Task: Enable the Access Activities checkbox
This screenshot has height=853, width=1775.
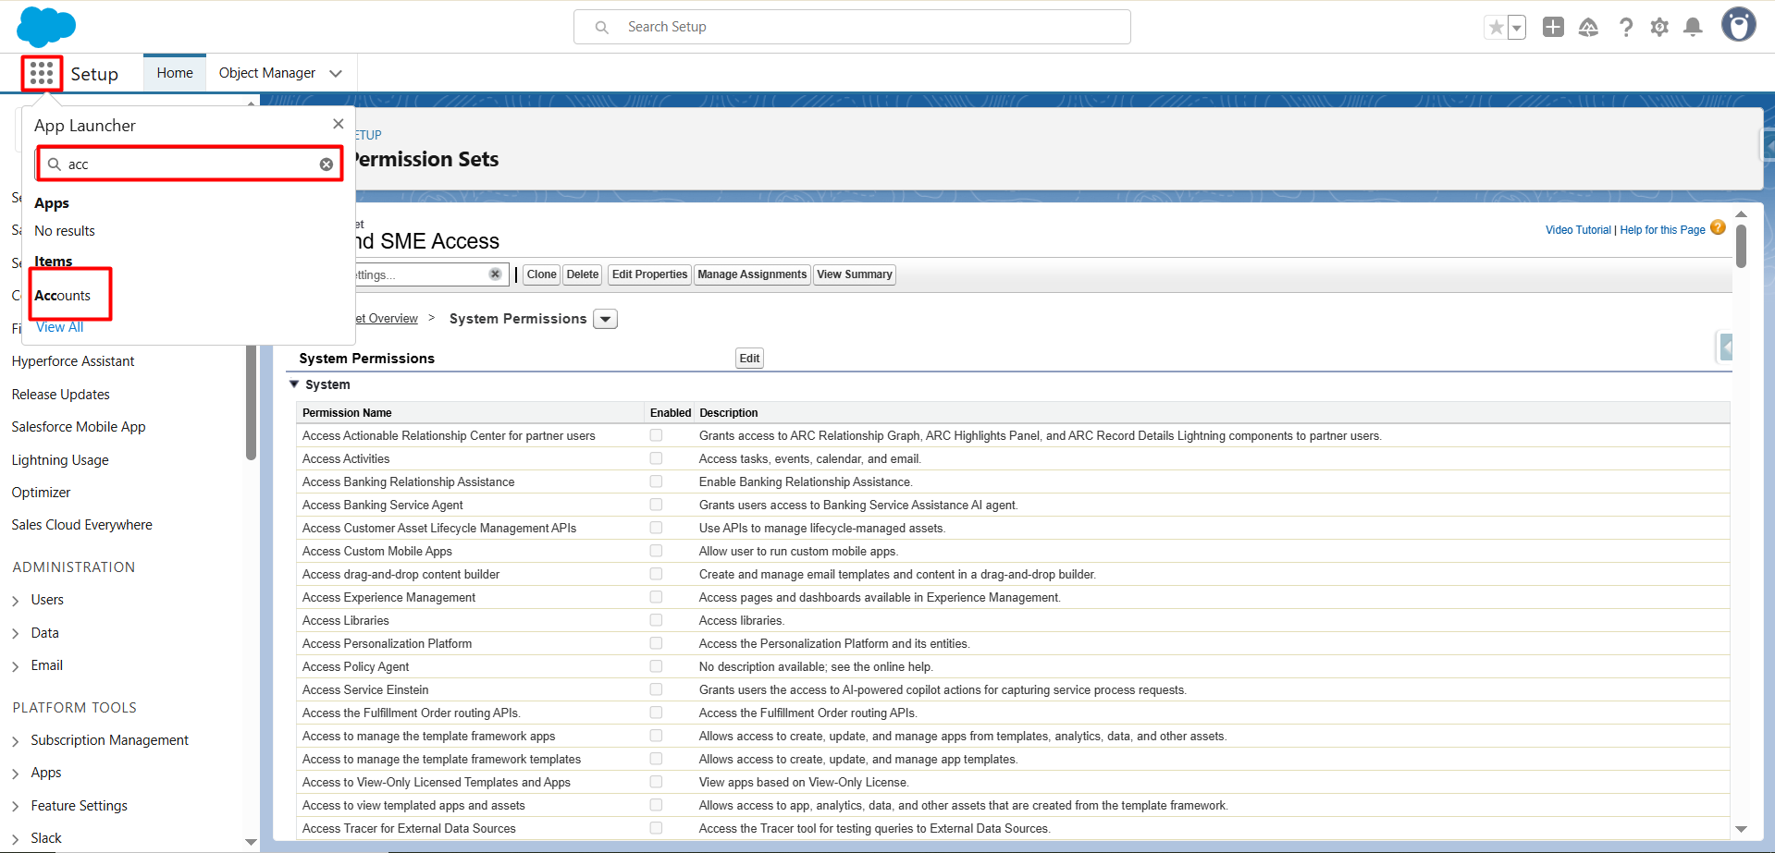Action: (656, 458)
